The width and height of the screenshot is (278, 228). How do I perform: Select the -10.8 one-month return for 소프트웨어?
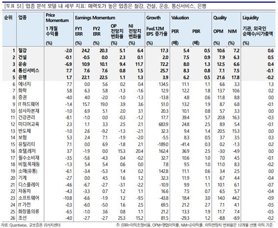(68, 198)
